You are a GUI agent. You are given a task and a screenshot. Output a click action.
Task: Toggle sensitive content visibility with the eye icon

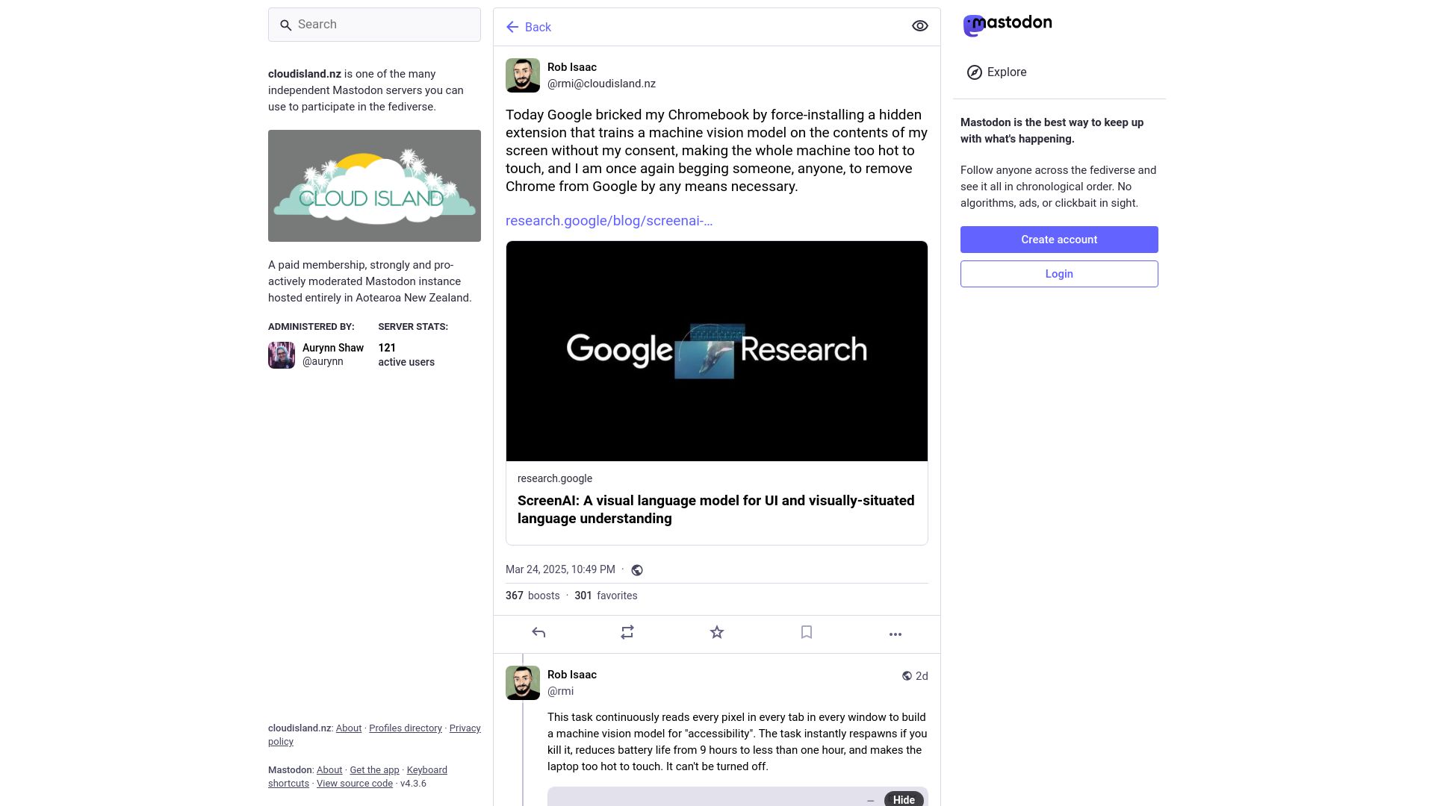(920, 26)
